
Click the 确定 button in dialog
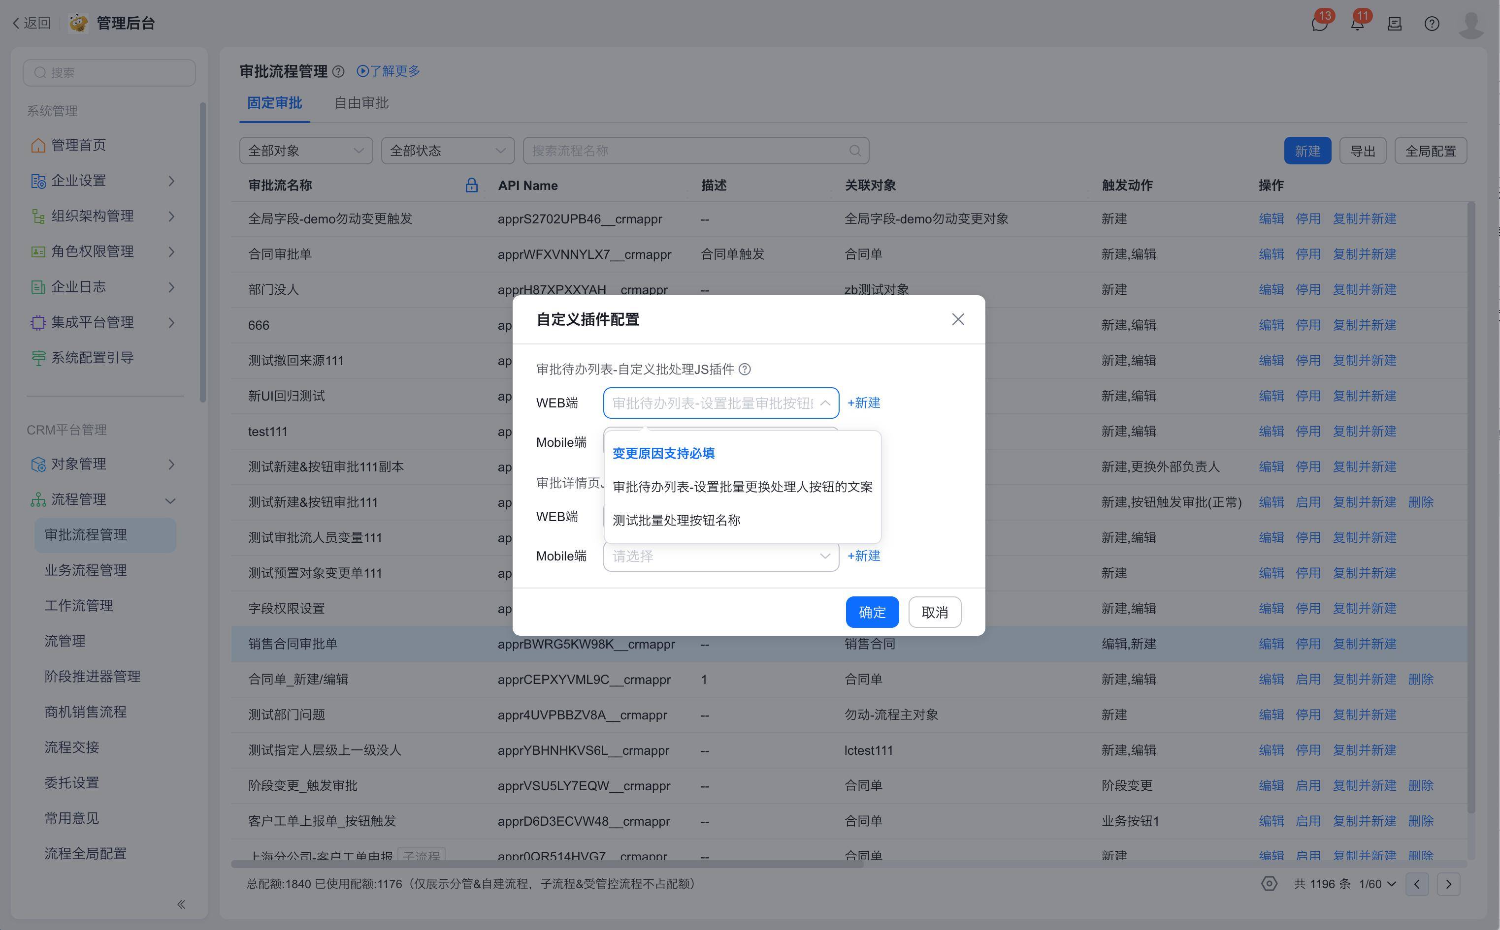point(872,612)
